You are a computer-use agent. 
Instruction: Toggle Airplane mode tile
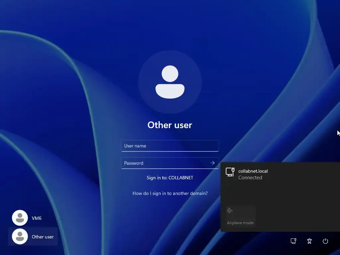point(240,216)
